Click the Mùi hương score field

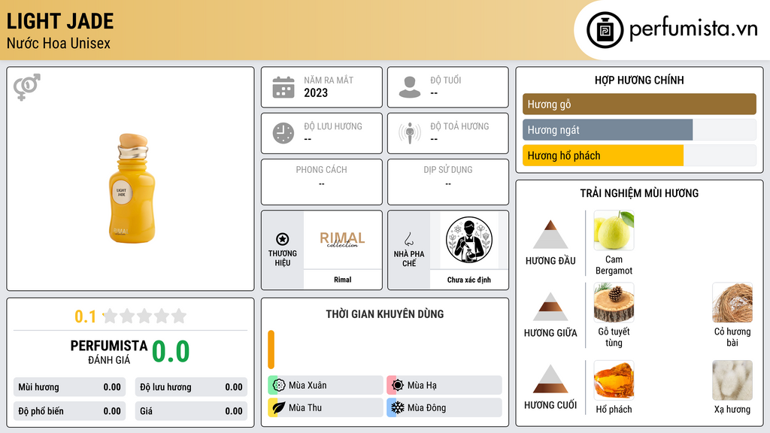(x=69, y=387)
